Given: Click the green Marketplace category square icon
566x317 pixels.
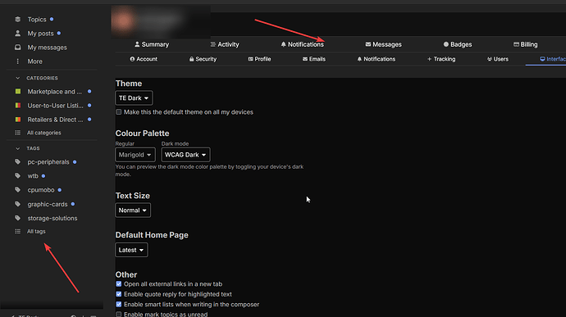Looking at the screenshot, I should point(18,92).
